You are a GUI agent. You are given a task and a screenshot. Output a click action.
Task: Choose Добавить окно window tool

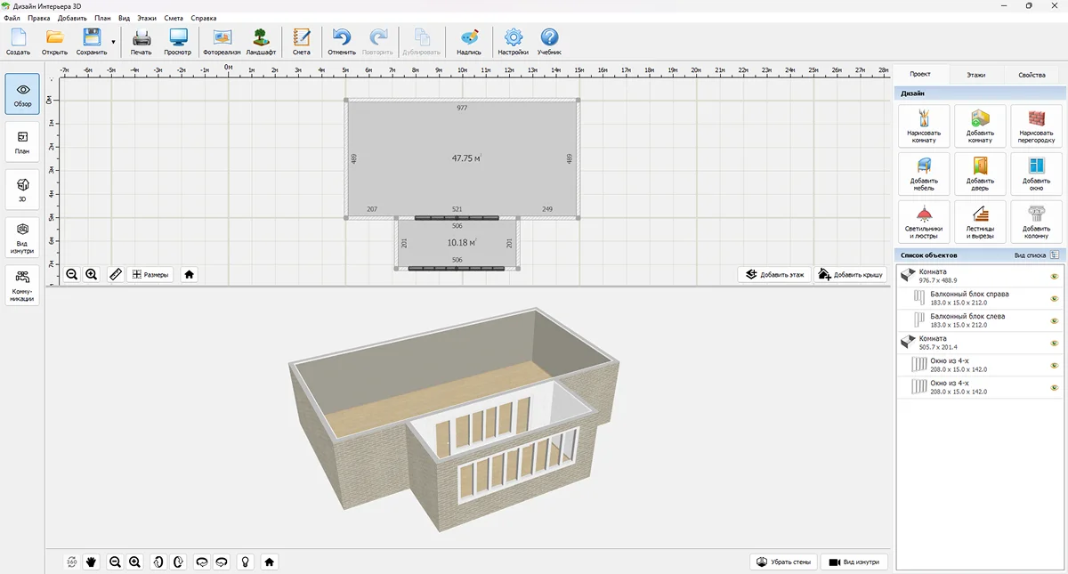[1036, 174]
